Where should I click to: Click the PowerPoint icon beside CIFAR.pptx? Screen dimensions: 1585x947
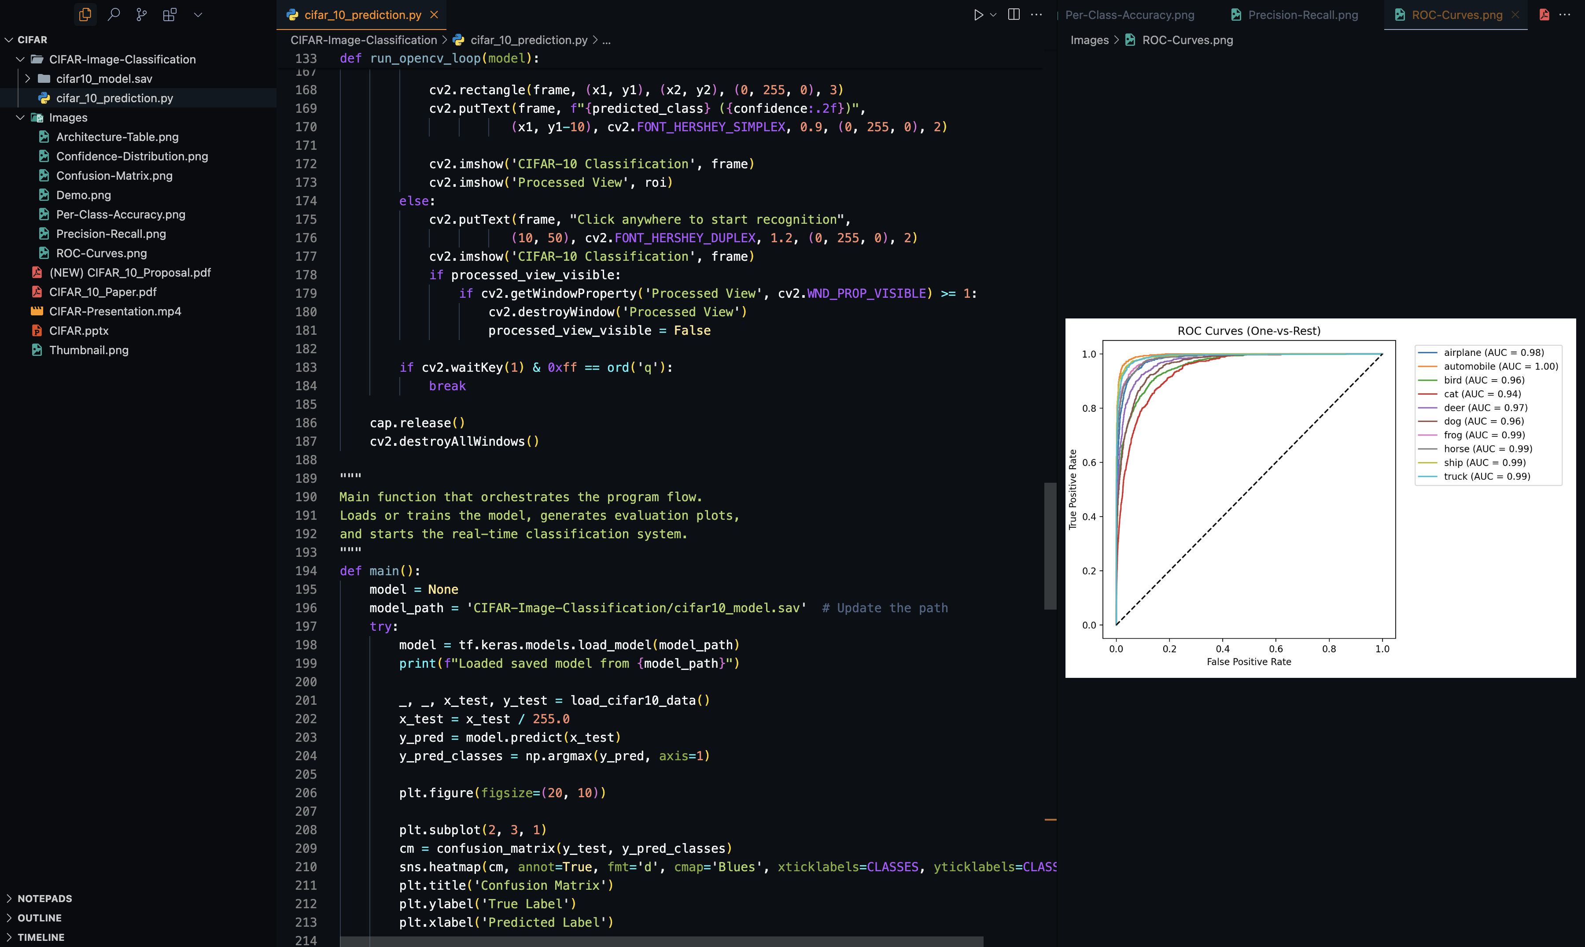[37, 330]
